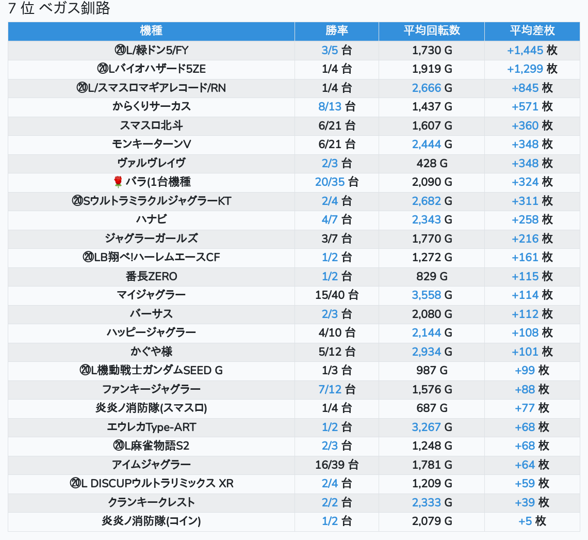Click the 平均差枚 column header
Viewport: 588px width, 540px height.
click(x=532, y=31)
